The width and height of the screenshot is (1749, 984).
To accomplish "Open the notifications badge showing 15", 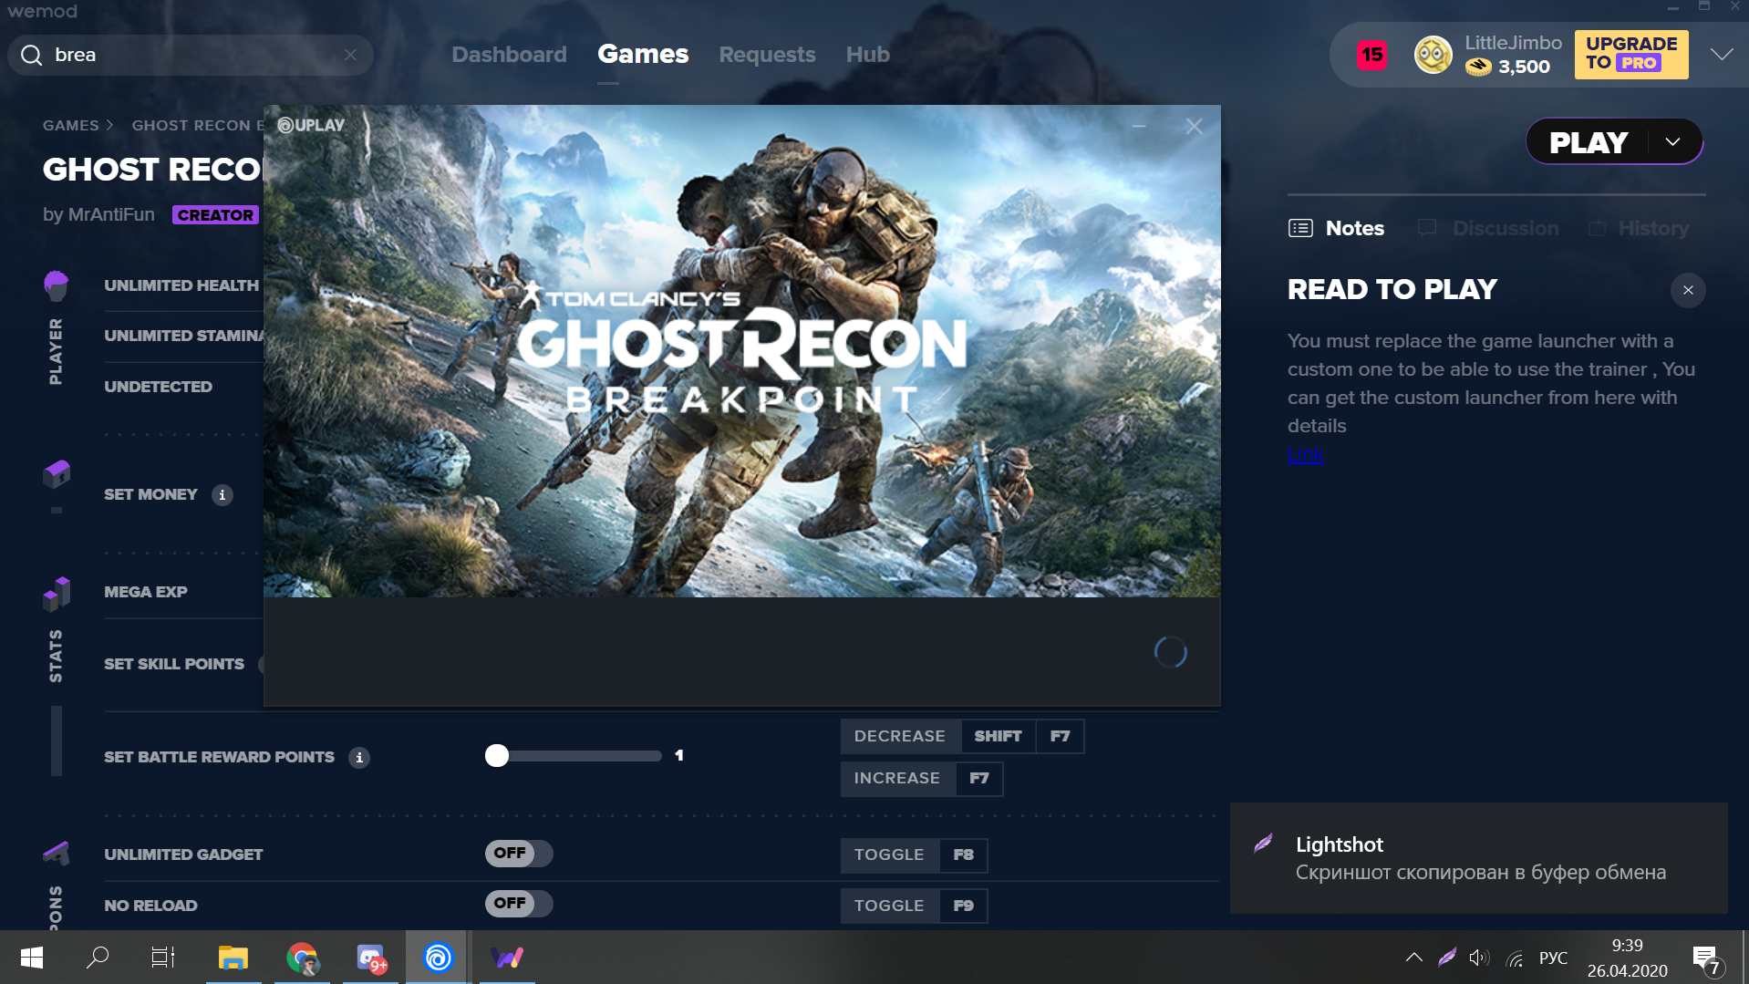I will click(1371, 55).
